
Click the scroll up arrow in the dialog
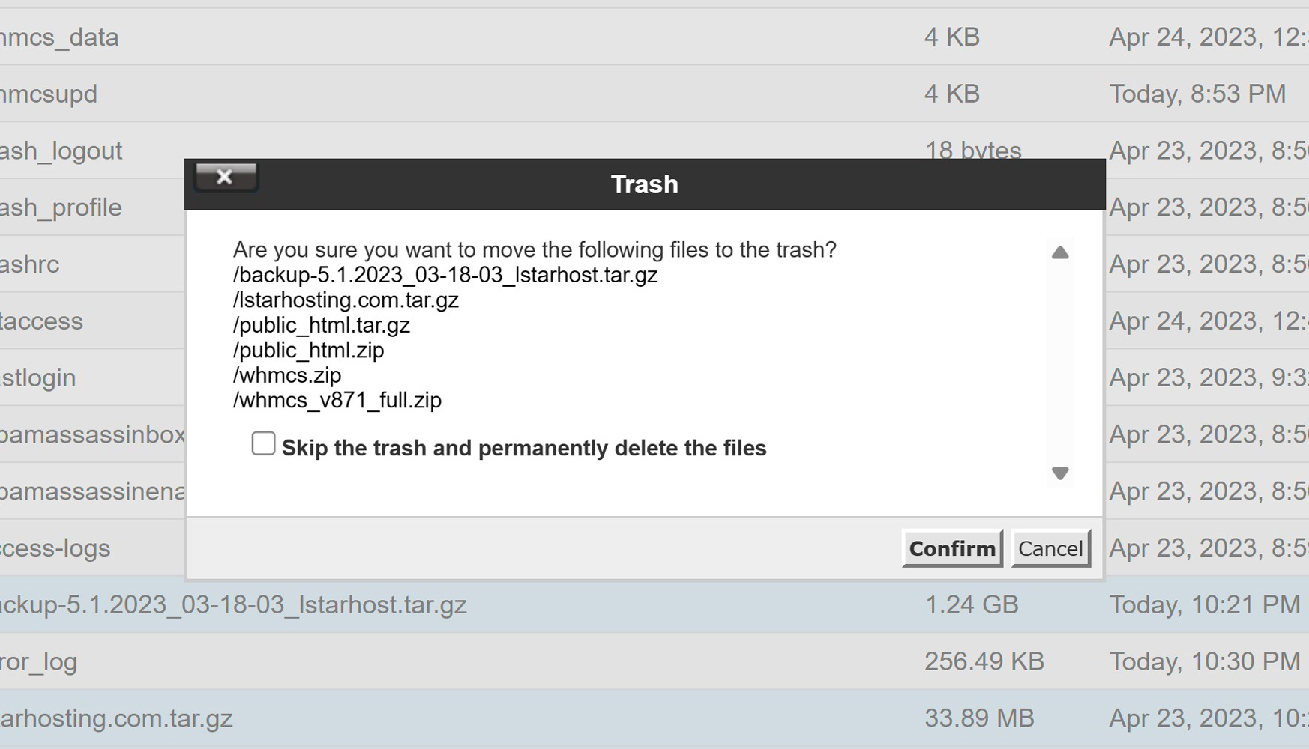click(x=1060, y=253)
